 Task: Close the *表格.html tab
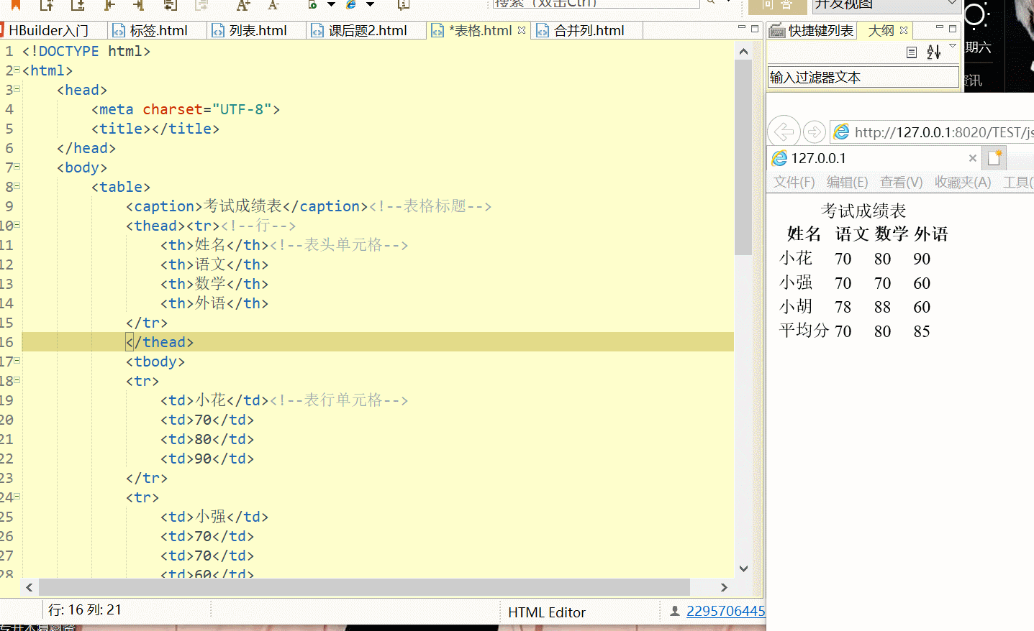point(522,30)
